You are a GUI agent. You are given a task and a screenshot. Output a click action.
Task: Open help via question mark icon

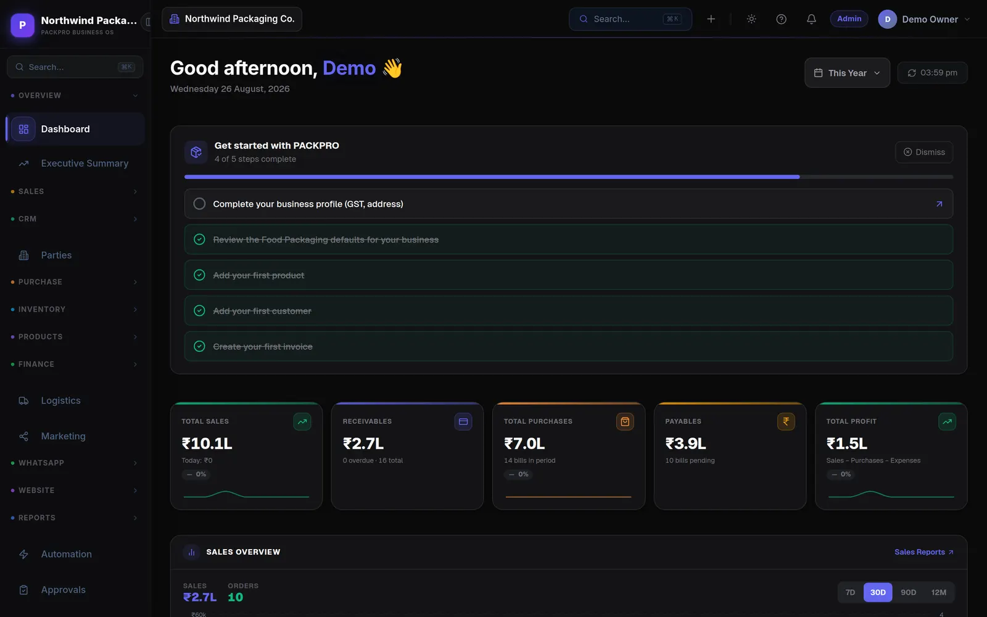(781, 19)
